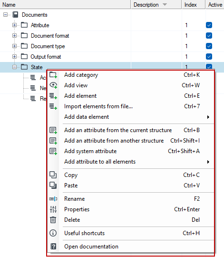Click the Import elements from file icon
The width and height of the screenshot is (224, 258).
coord(53,106)
